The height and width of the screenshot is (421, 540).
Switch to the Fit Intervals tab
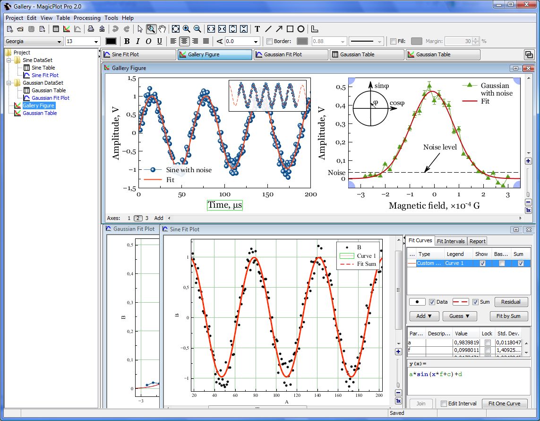tap(450, 241)
